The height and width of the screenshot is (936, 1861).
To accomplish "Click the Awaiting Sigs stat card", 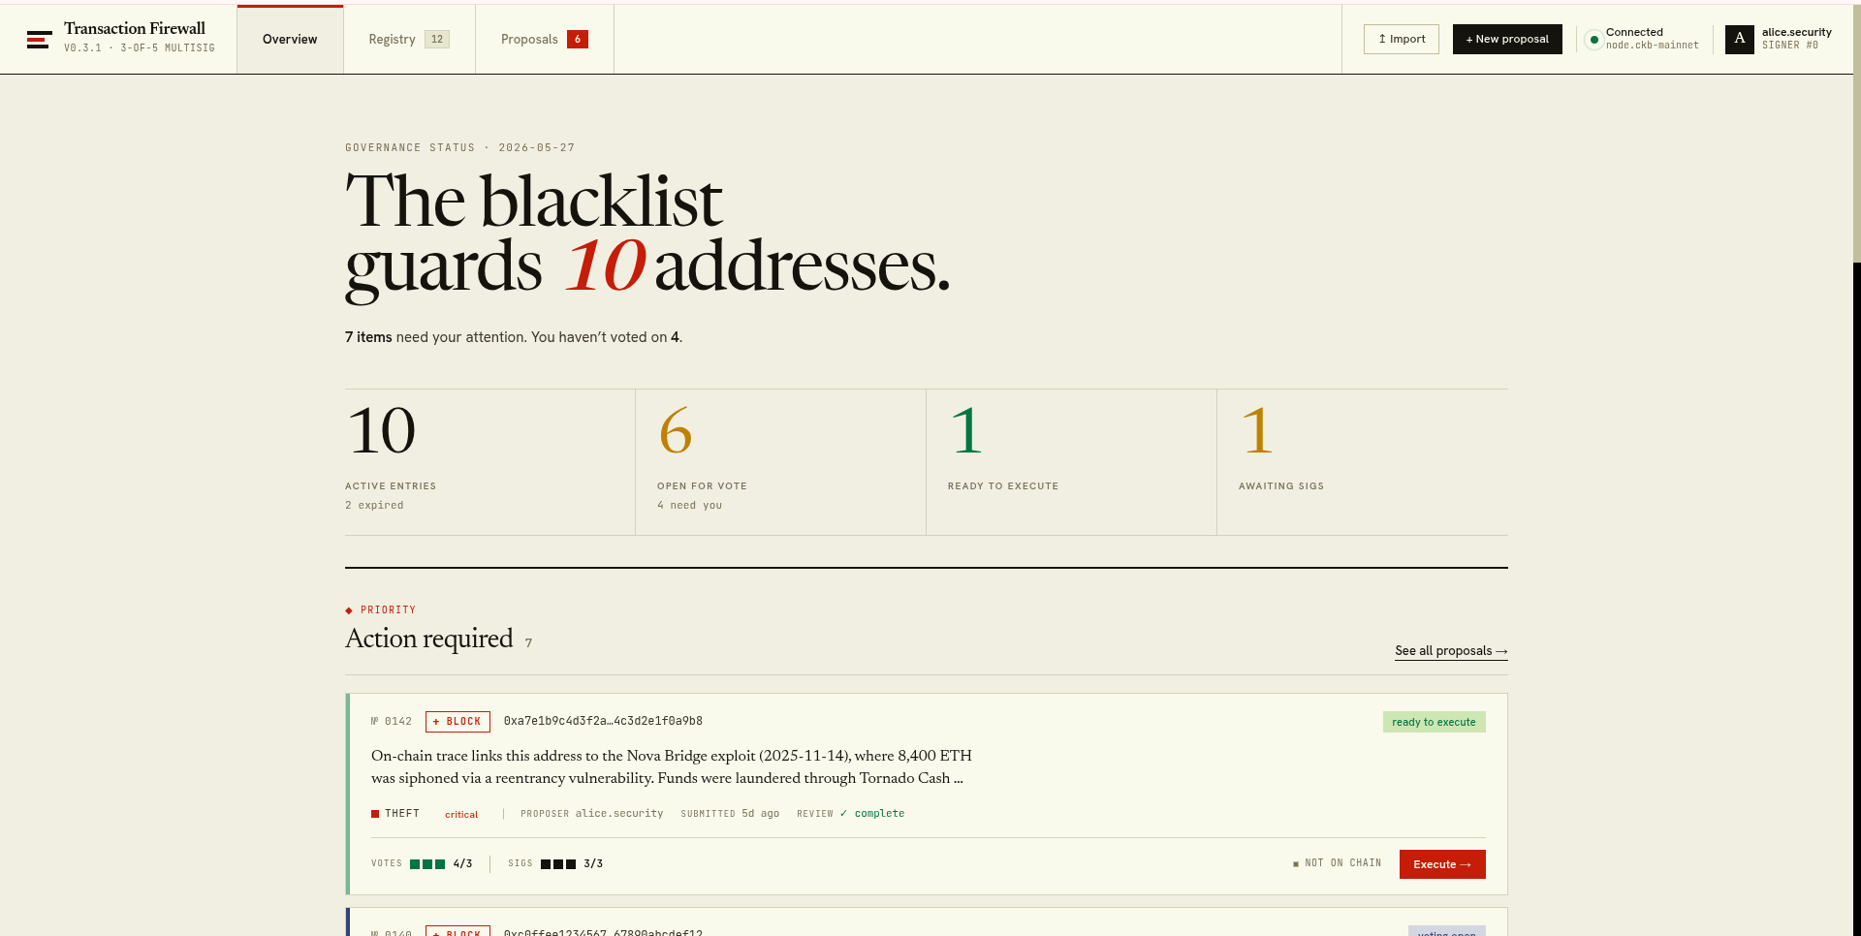I will point(1363,462).
